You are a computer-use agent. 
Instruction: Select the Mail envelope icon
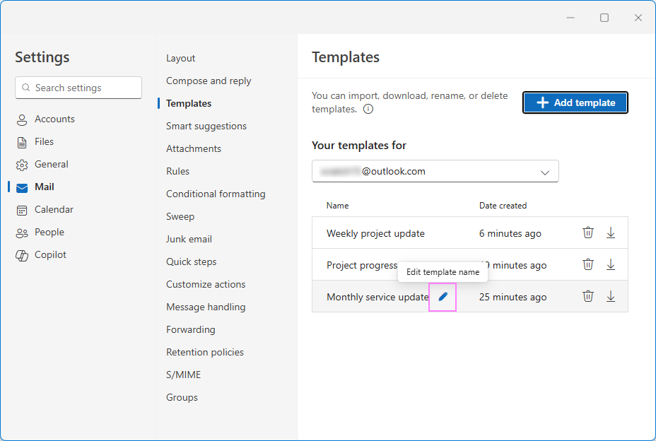click(x=23, y=187)
